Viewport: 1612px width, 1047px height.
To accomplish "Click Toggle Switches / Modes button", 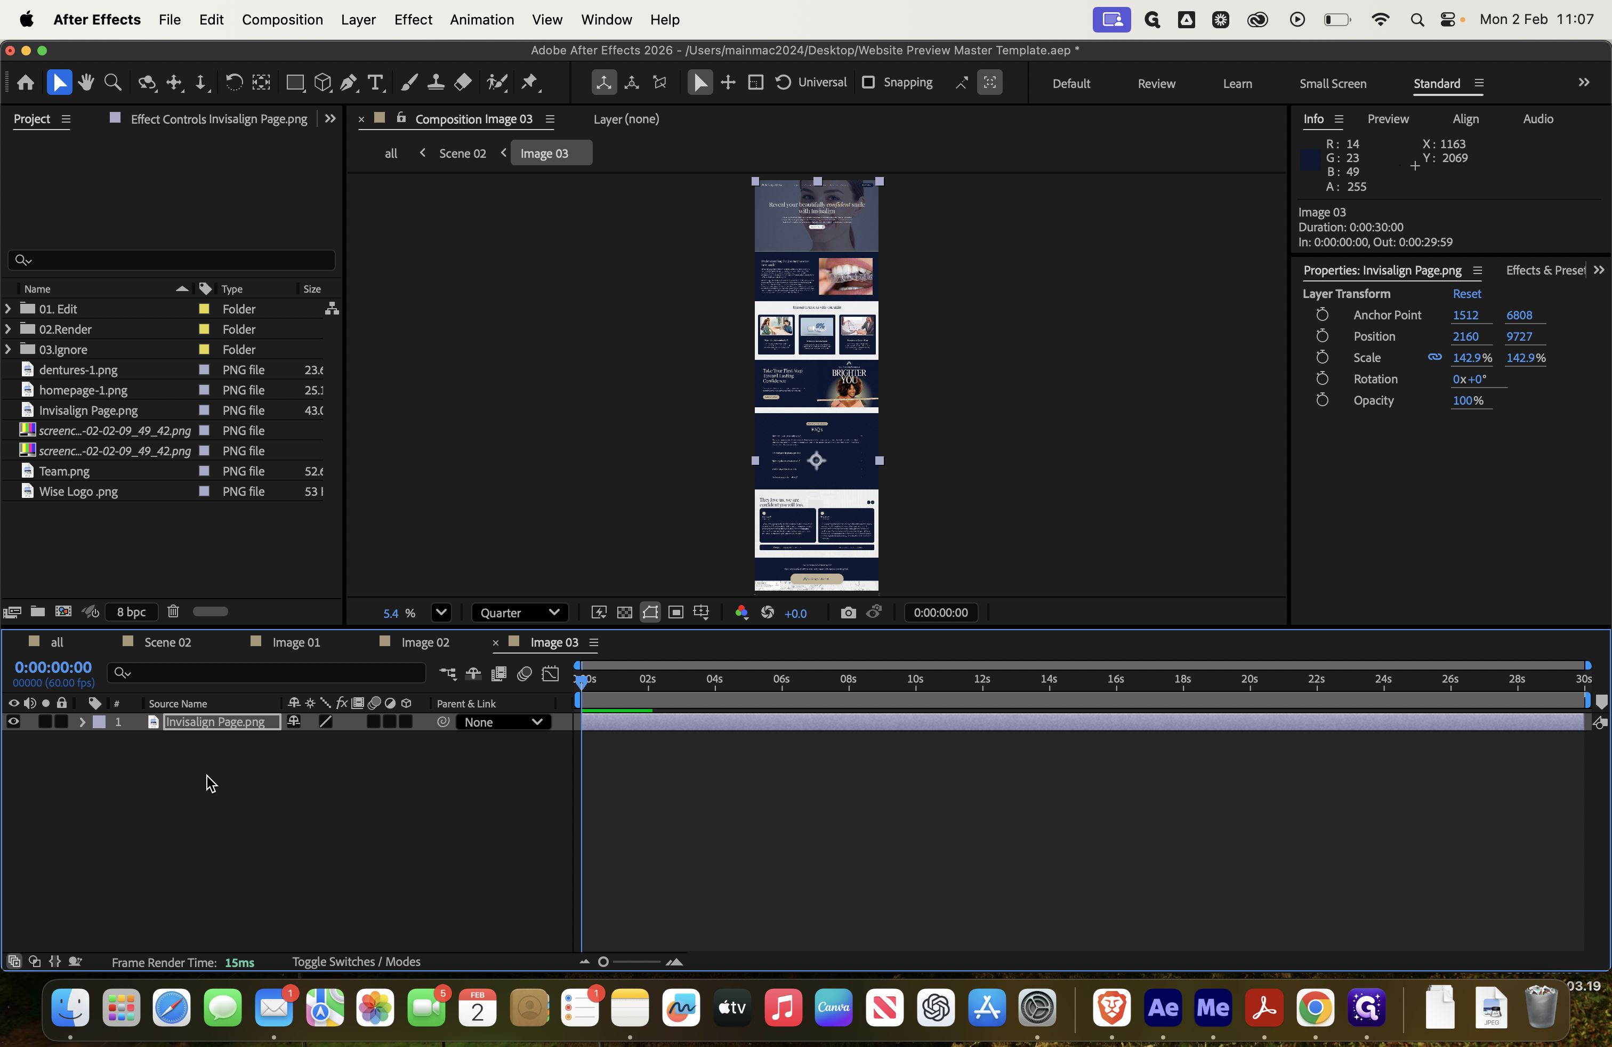I will 356,962.
